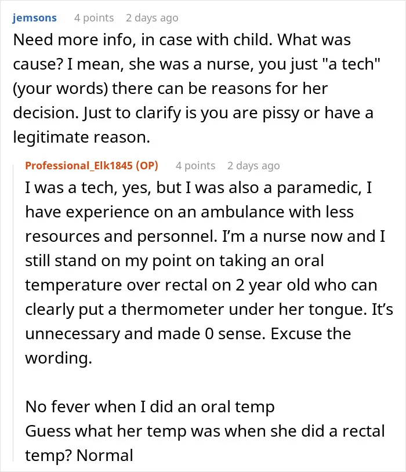Open the Professional_Elk1845 username link
This screenshot has height=472, width=406.
click(x=79, y=166)
